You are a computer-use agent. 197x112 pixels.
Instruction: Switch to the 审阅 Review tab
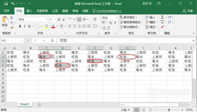(75, 11)
